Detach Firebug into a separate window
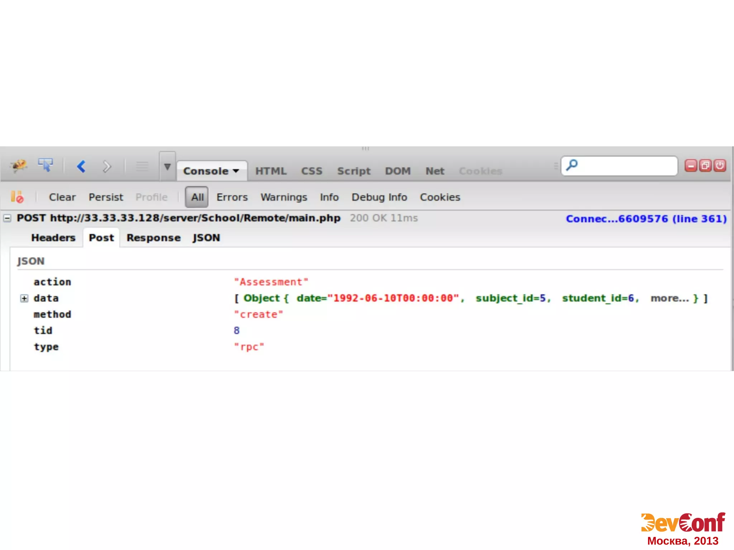734x550 pixels. (x=705, y=166)
